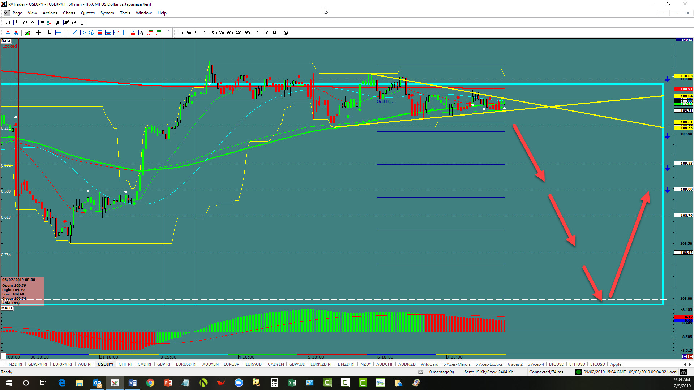Open the Windows Start menu
The width and height of the screenshot is (694, 390).
(x=9, y=383)
